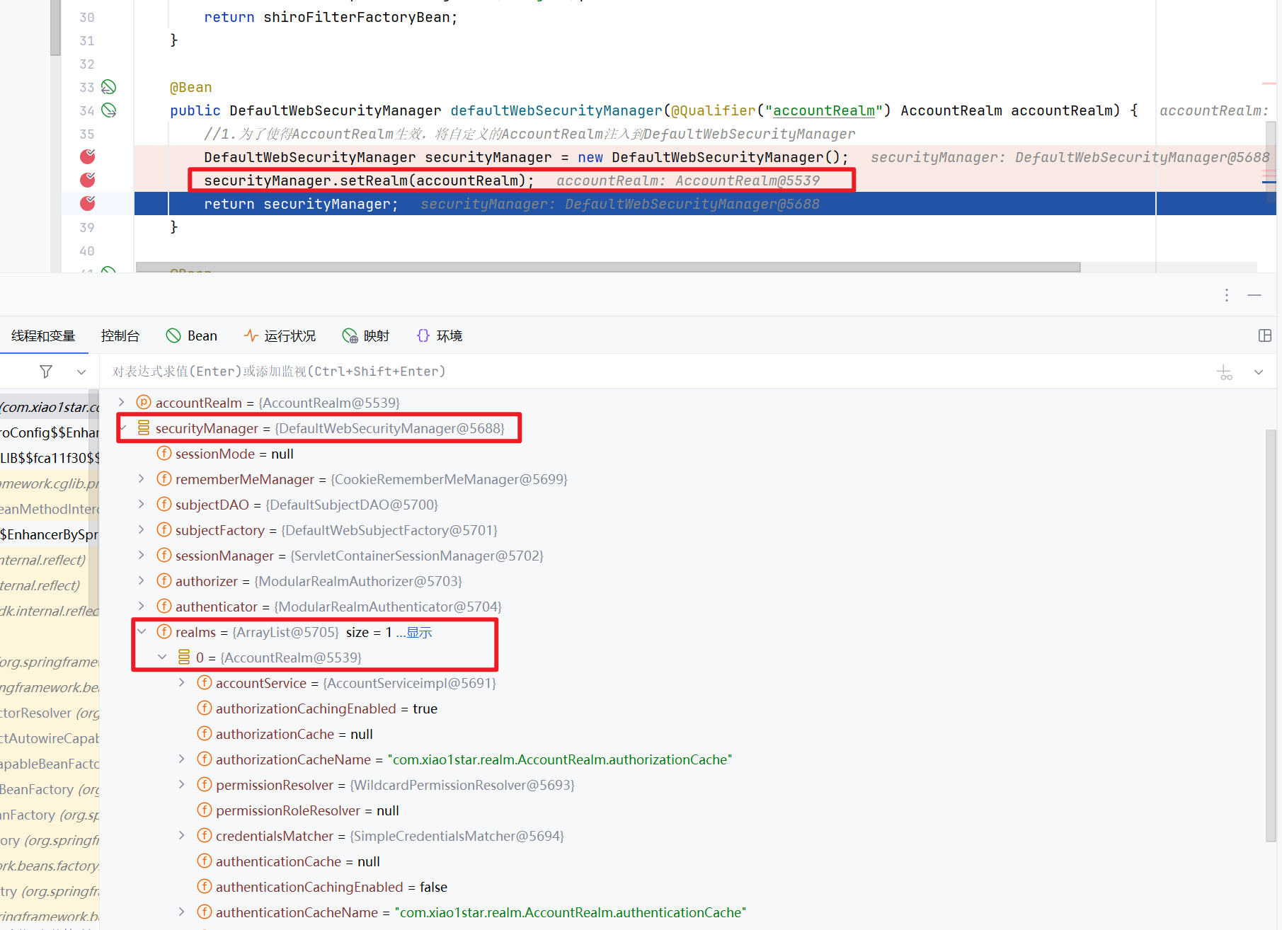Click the layout settings icon
1282x930 pixels.
coord(1265,335)
